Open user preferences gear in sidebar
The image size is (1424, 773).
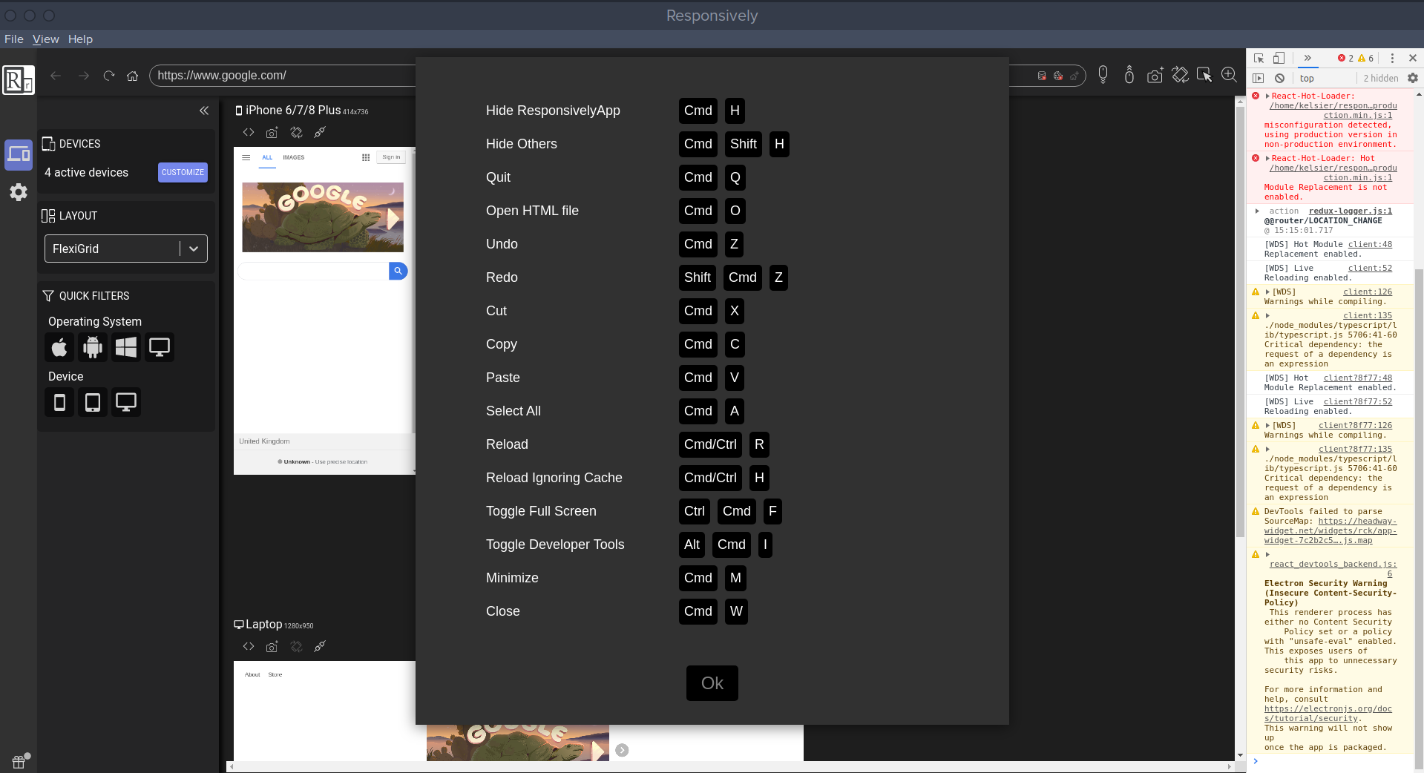coord(19,192)
